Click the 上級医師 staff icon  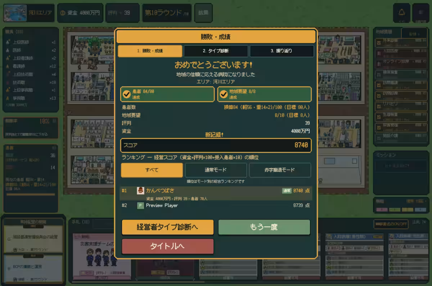tap(8, 42)
